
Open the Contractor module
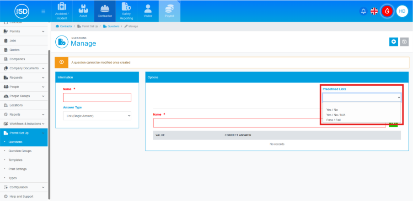105,11
